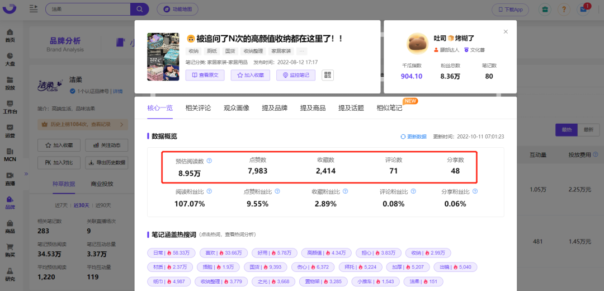604x291 pixels.
Task: Click 更新数据 refresh link
Action: pos(413,137)
